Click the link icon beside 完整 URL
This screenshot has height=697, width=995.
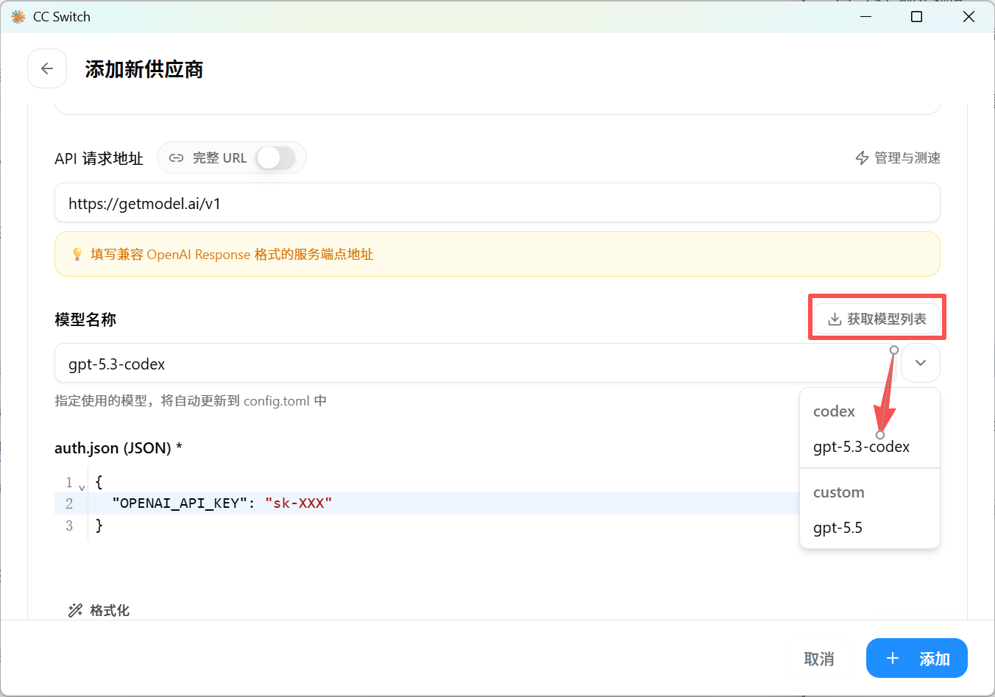pyautogui.click(x=177, y=158)
